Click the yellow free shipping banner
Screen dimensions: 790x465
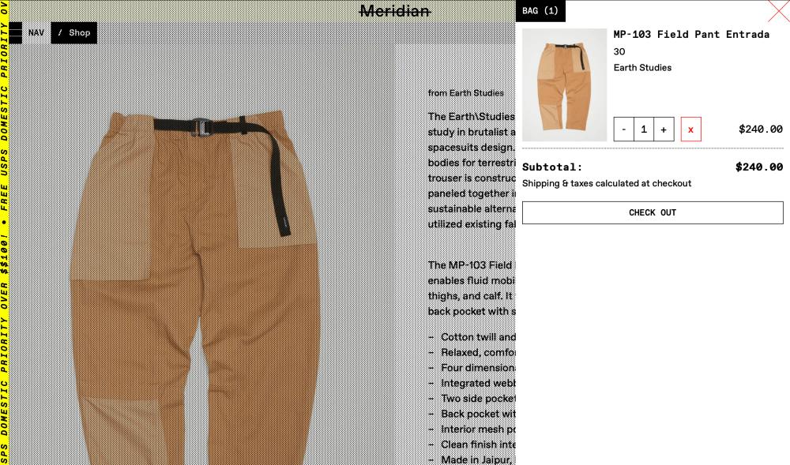(x=4, y=232)
